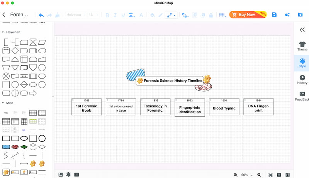309x178 pixels.
Task: Pick the black ellipse Misc shape
Action: point(24,138)
